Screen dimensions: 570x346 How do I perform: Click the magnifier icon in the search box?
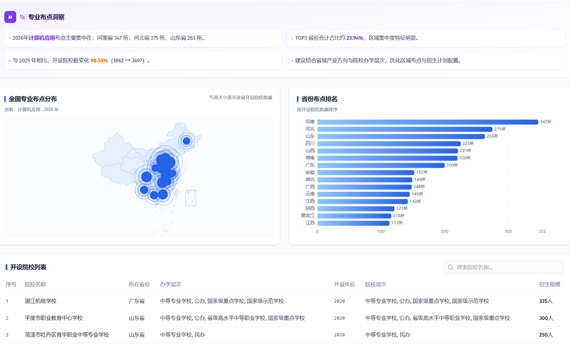451,267
